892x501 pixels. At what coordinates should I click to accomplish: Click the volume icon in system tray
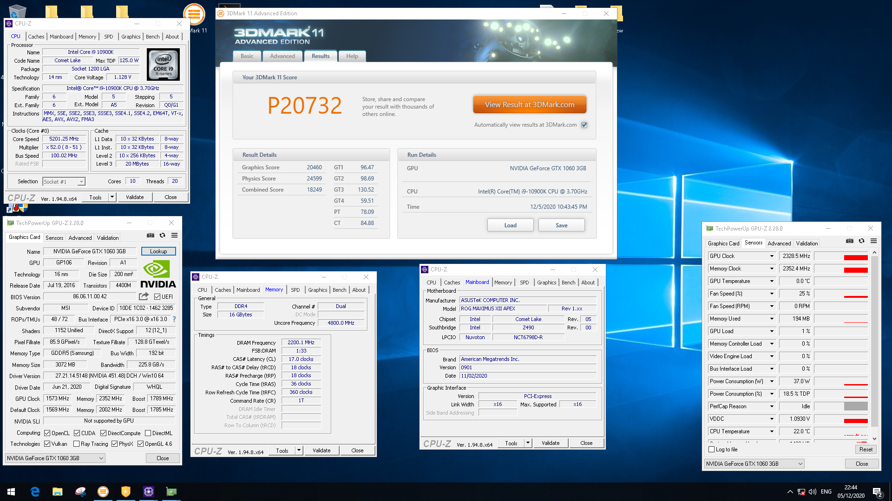(813, 492)
